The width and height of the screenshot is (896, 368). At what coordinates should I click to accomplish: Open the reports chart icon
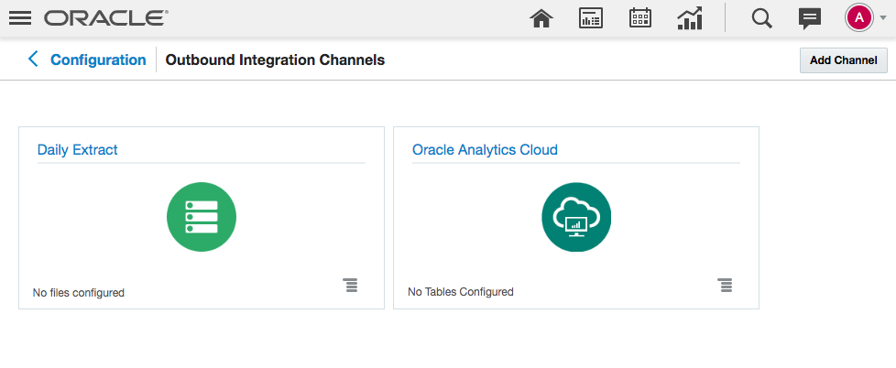[x=689, y=18]
